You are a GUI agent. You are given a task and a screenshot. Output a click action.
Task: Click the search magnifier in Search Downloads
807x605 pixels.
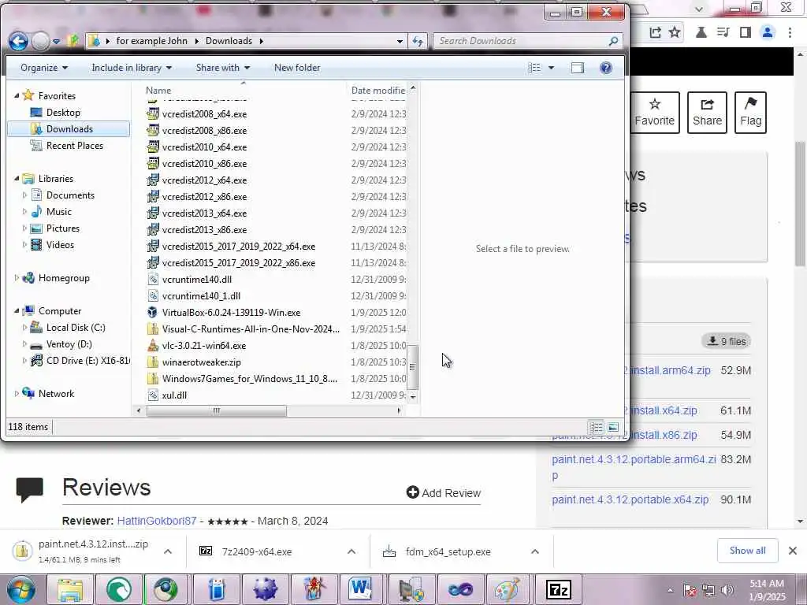(x=613, y=41)
